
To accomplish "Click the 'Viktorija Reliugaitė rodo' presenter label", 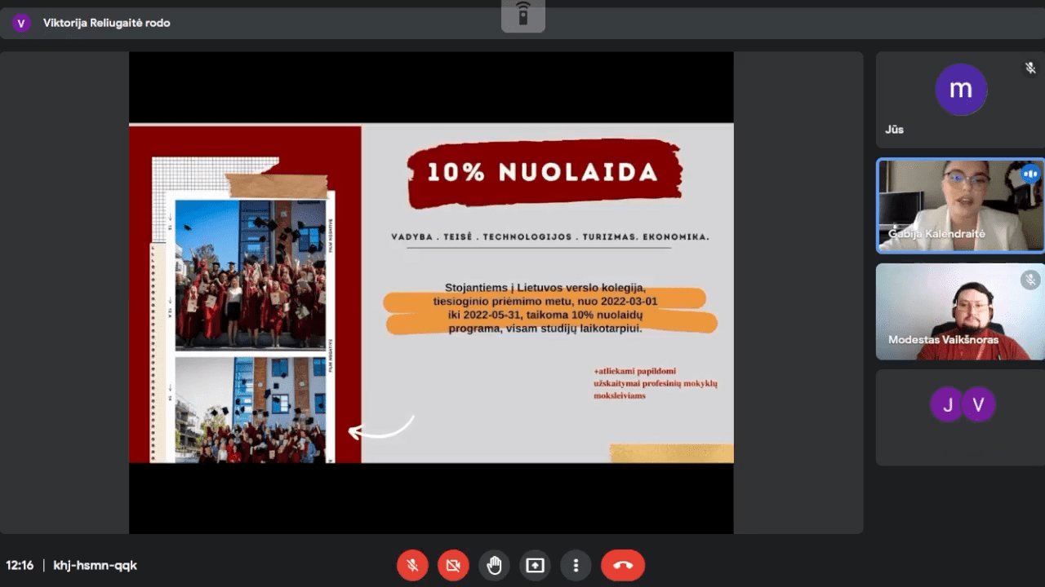I will pos(107,23).
